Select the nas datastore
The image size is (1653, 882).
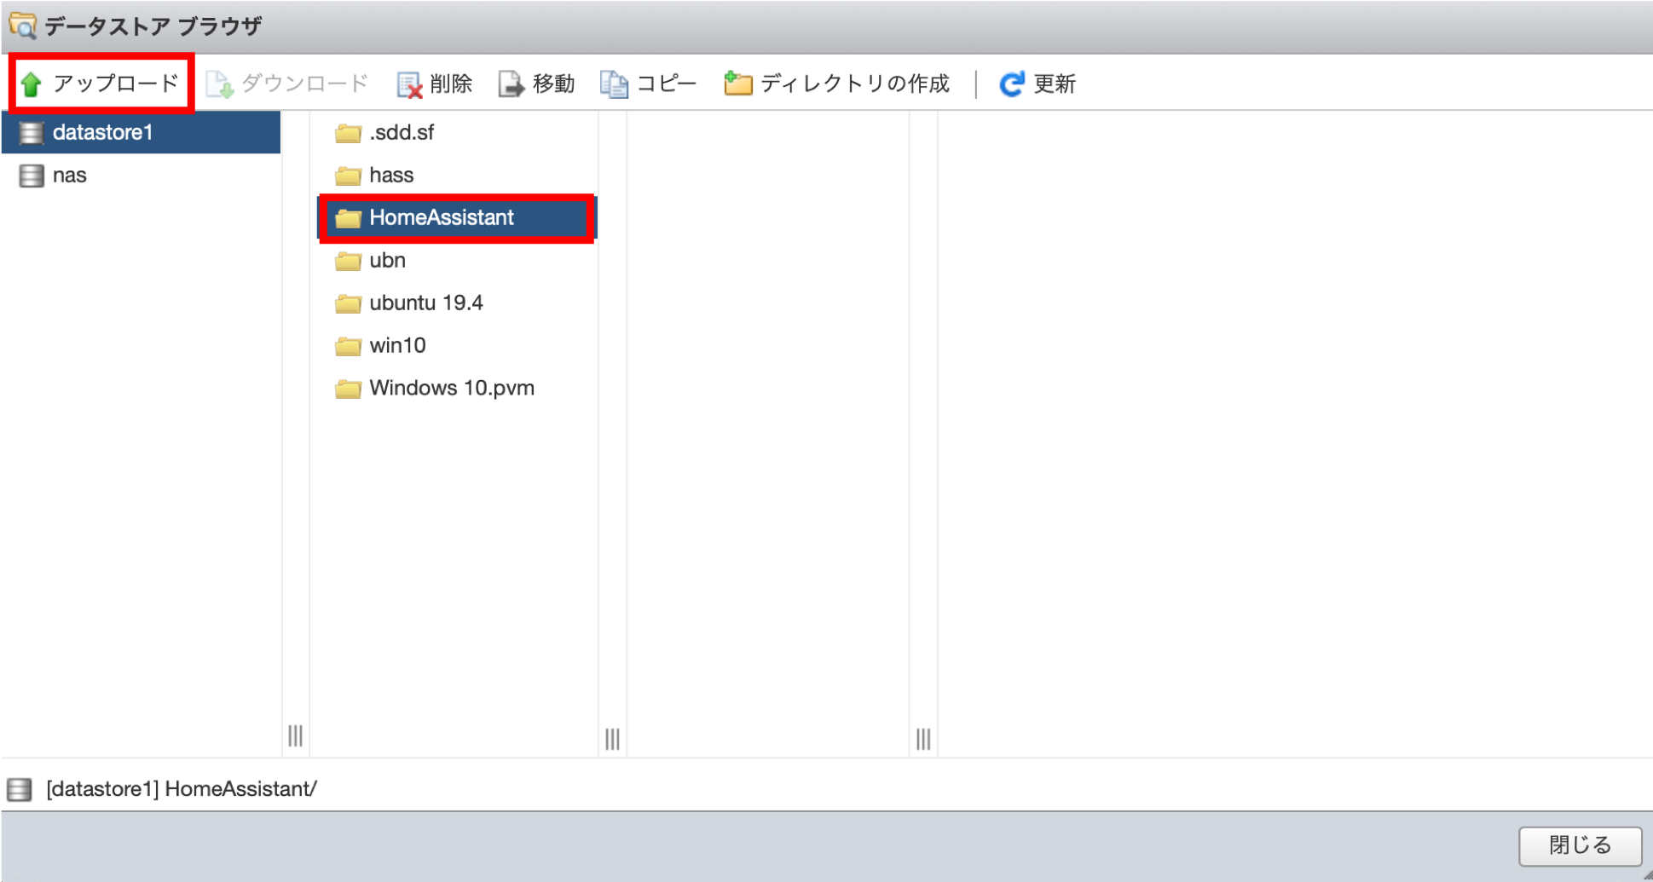click(x=69, y=175)
